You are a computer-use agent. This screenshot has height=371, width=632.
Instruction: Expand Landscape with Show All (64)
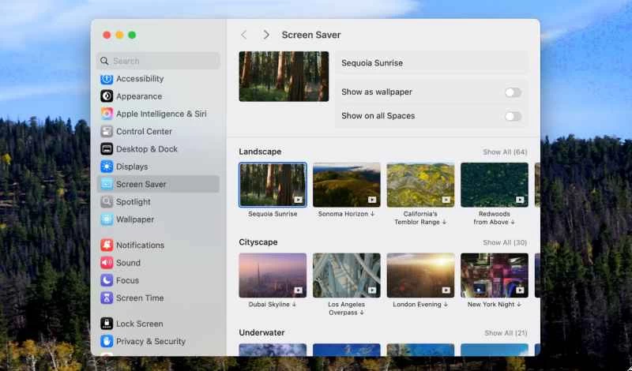[x=505, y=152]
